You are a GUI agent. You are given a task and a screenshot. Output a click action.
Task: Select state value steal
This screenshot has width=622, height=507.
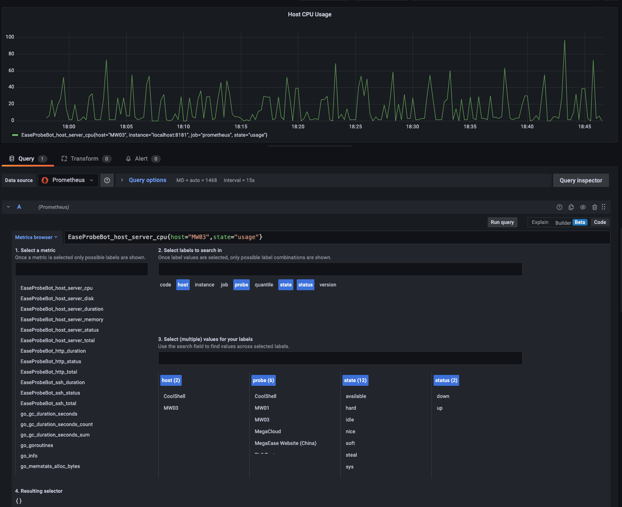point(351,455)
